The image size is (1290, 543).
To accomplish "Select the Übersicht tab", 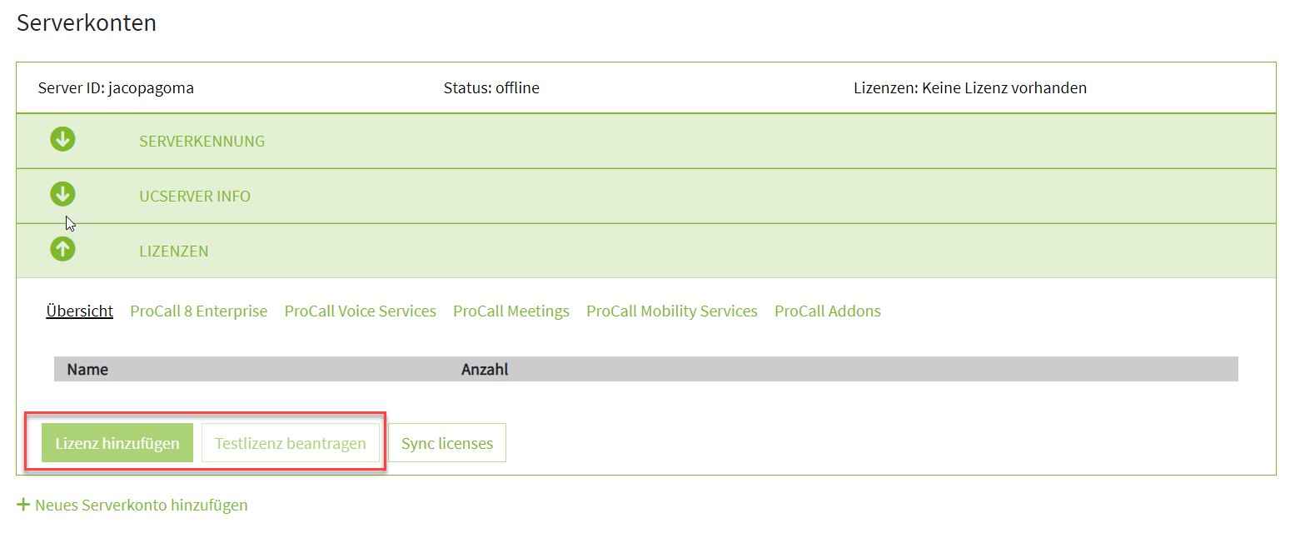I will pos(80,311).
